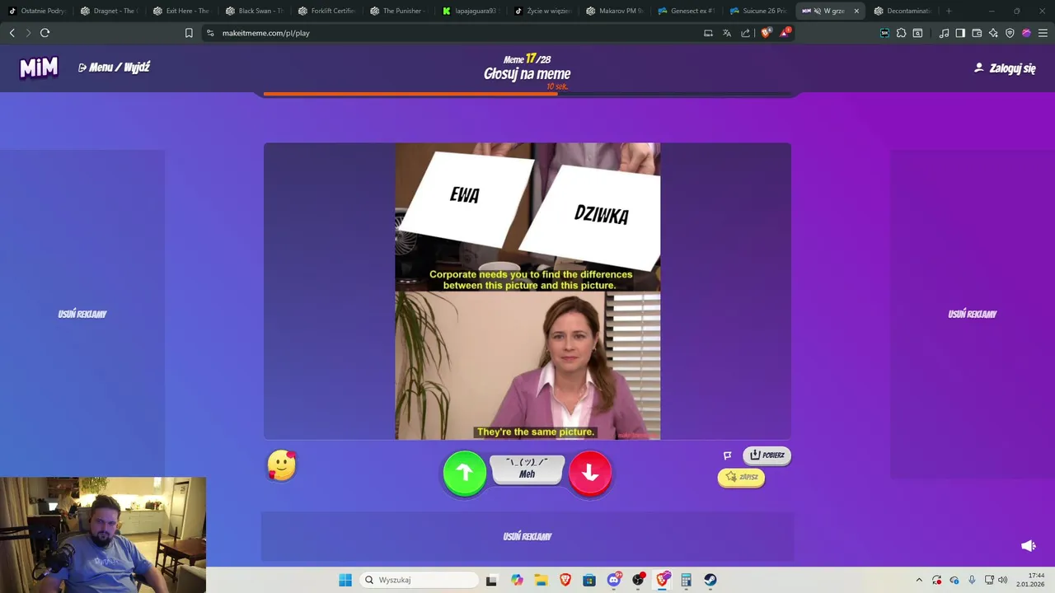Image resolution: width=1055 pixels, height=593 pixels.
Task: Open the Windows Start menu
Action: pos(345,580)
